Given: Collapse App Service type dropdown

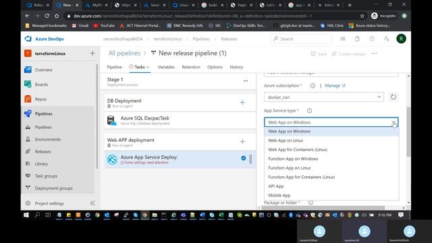Looking at the screenshot, I should point(394,122).
